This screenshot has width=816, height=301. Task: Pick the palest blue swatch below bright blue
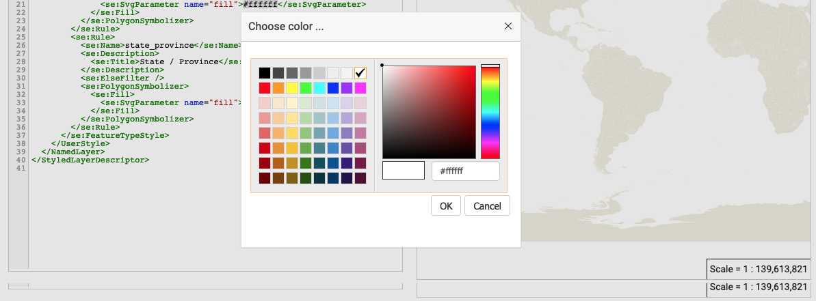(333, 103)
